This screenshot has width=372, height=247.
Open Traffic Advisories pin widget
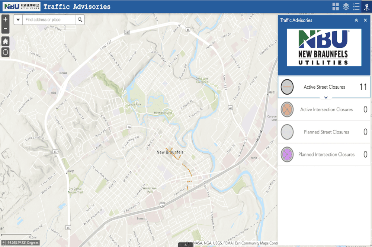tap(367, 7)
